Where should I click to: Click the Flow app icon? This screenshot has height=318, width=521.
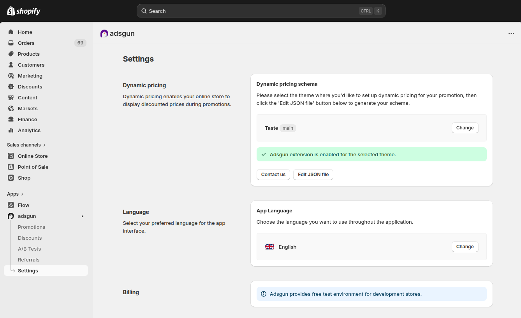tap(11, 205)
